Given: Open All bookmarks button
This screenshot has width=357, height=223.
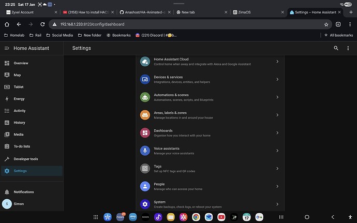Looking at the screenshot, I should pos(338,35).
